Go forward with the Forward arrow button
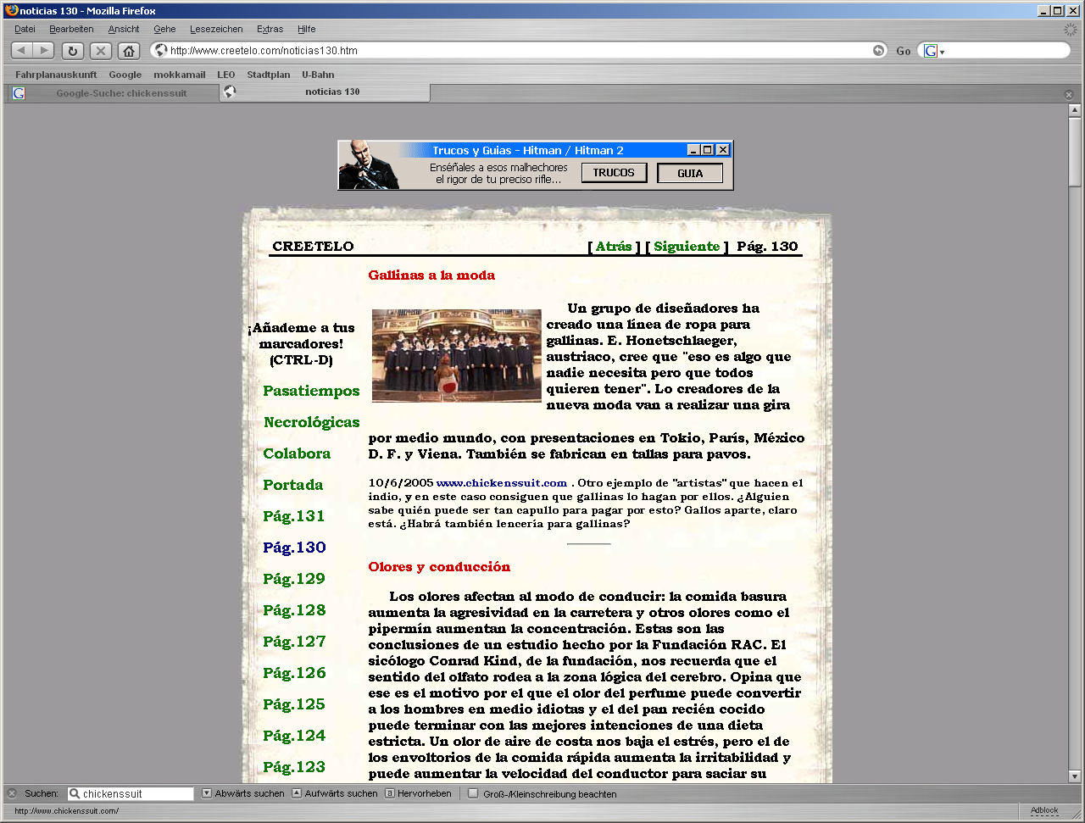This screenshot has width=1085, height=823. pos(44,51)
